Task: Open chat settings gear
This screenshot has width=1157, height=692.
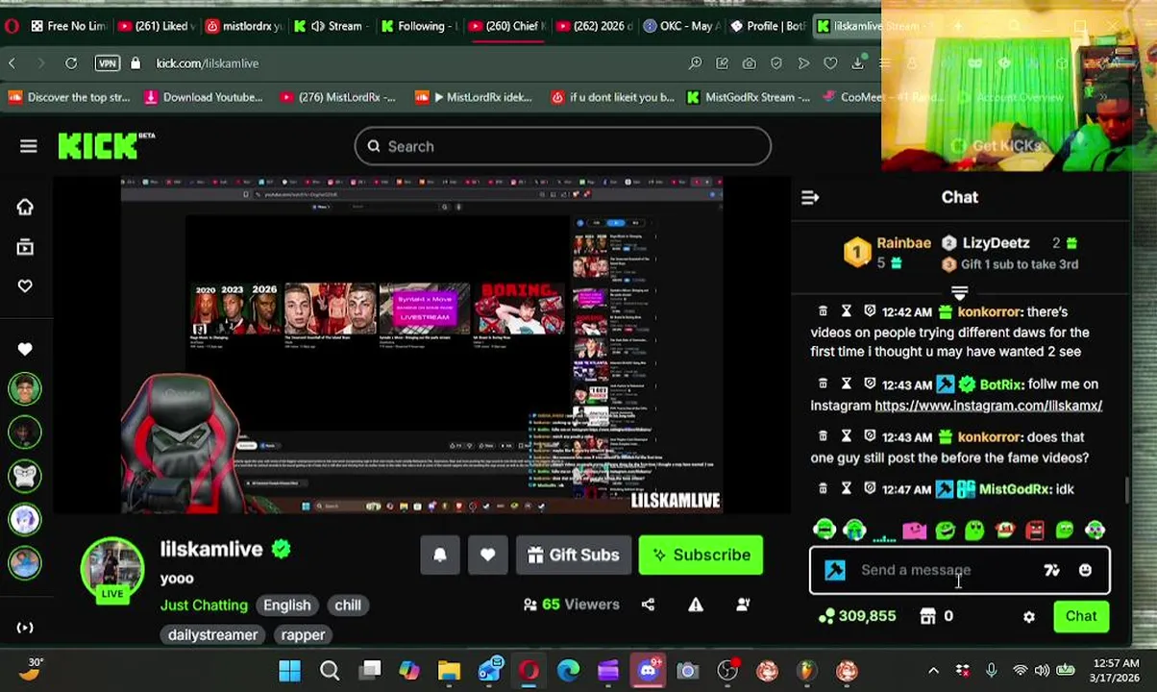Action: (x=1029, y=617)
